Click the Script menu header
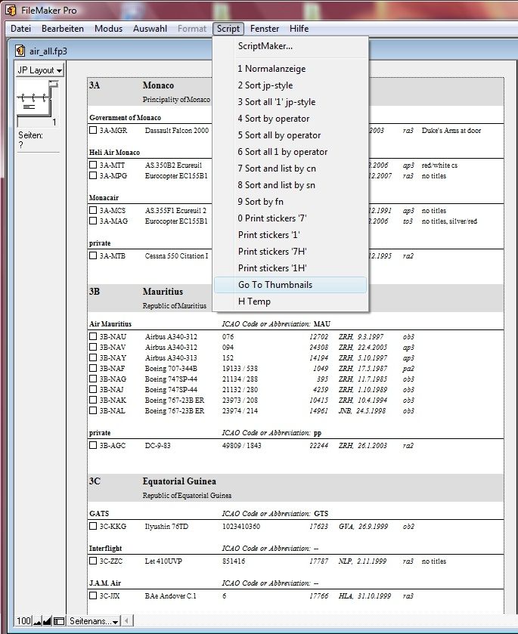The height and width of the screenshot is (634, 518). coord(228,29)
